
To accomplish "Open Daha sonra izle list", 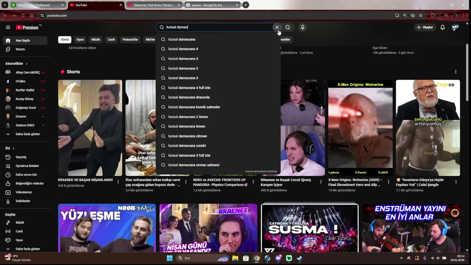I will (x=25, y=175).
